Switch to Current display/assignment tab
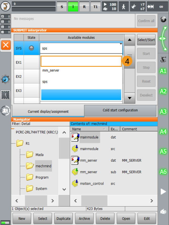Image resolution: width=169 pixels, height=225 pixels. (48, 111)
